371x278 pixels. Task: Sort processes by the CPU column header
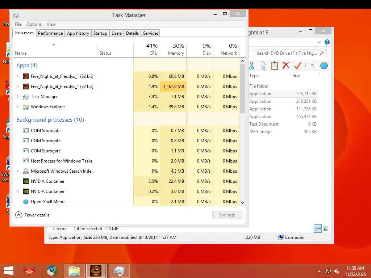click(147, 50)
